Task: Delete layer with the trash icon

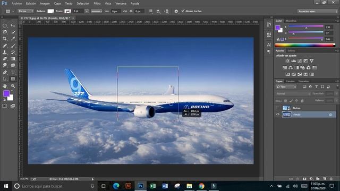Action: 331,179
